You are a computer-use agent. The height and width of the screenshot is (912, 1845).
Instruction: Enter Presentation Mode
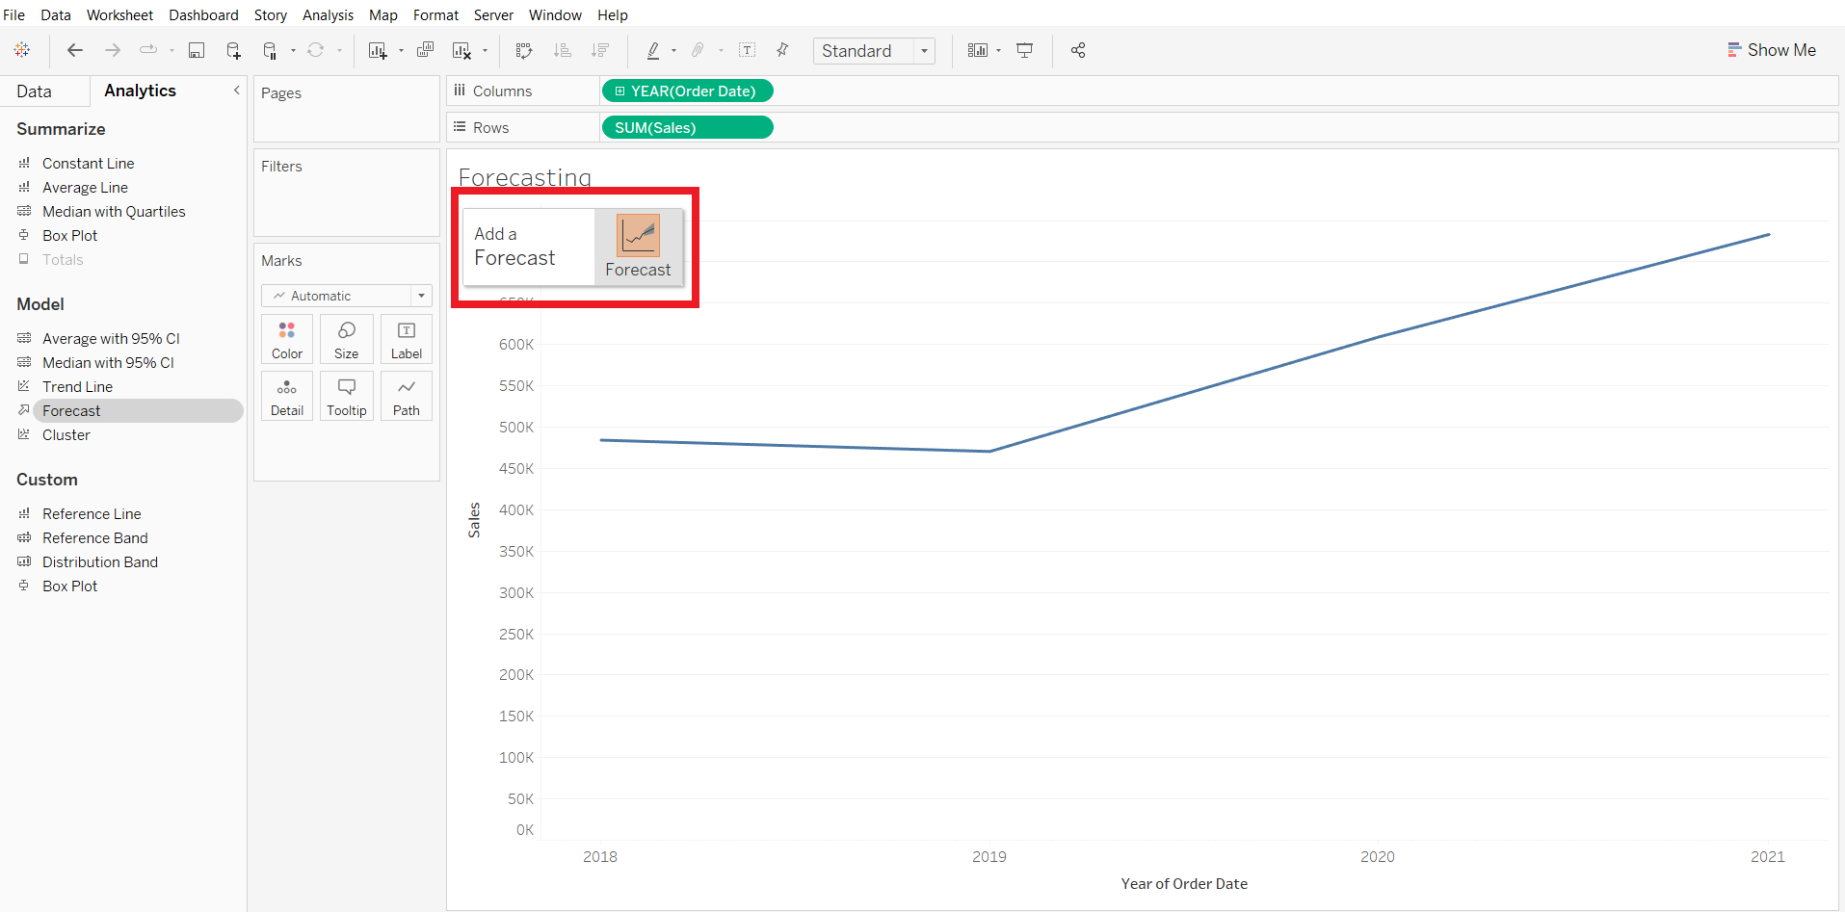(1025, 50)
